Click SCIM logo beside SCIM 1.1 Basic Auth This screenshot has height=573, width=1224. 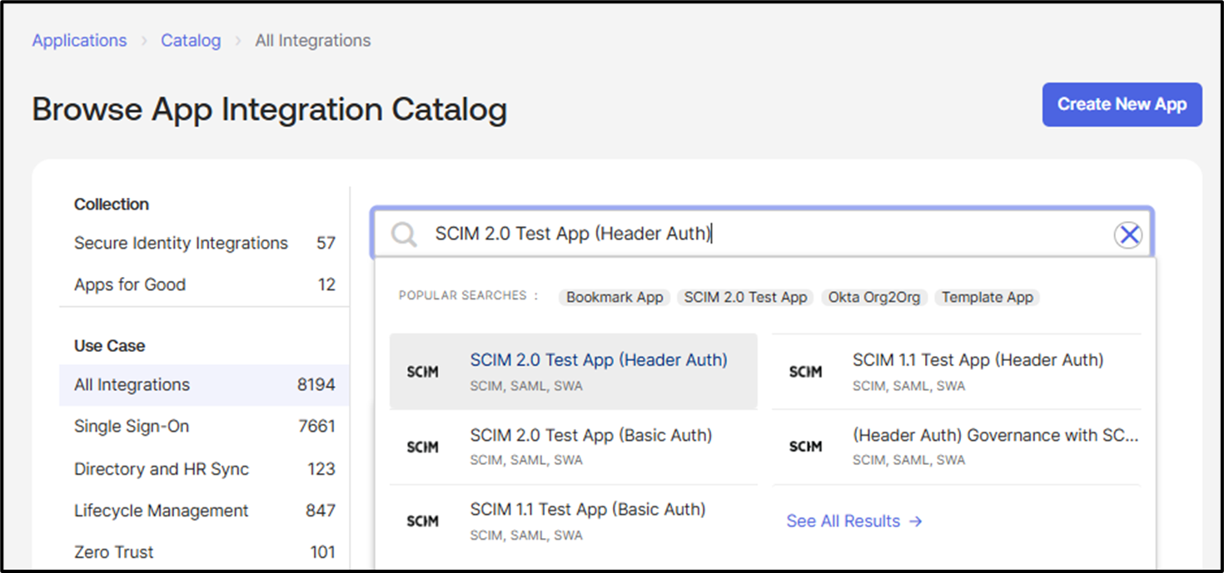pyautogui.click(x=423, y=522)
